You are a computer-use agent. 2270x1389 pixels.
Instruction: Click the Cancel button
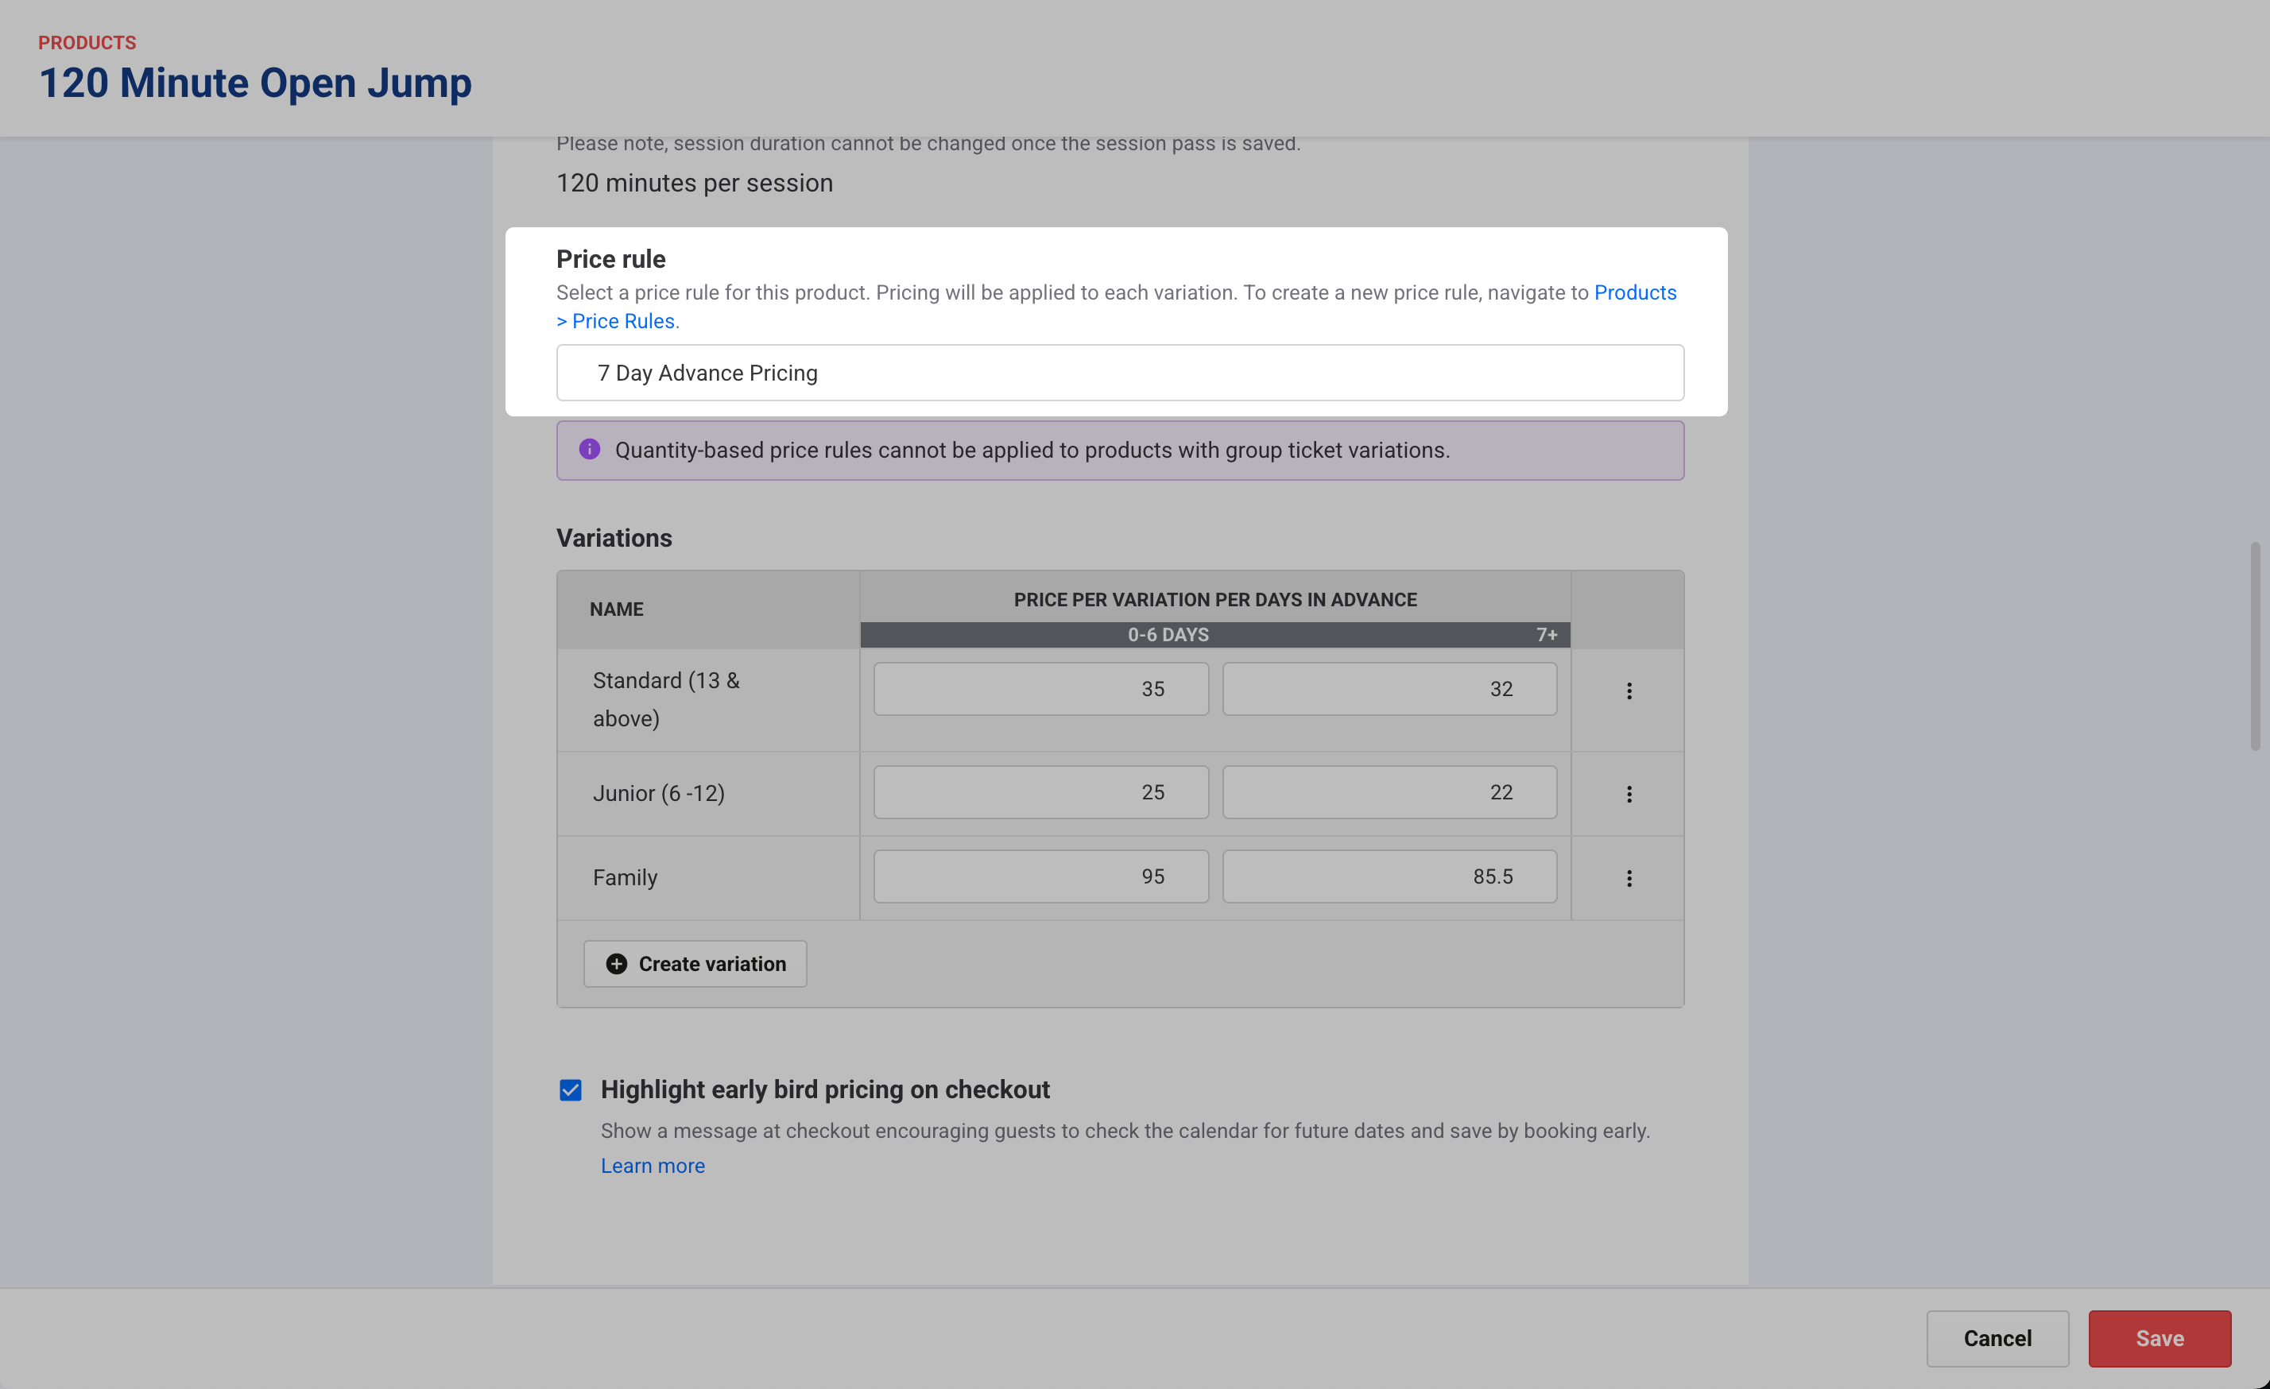[1997, 1338]
